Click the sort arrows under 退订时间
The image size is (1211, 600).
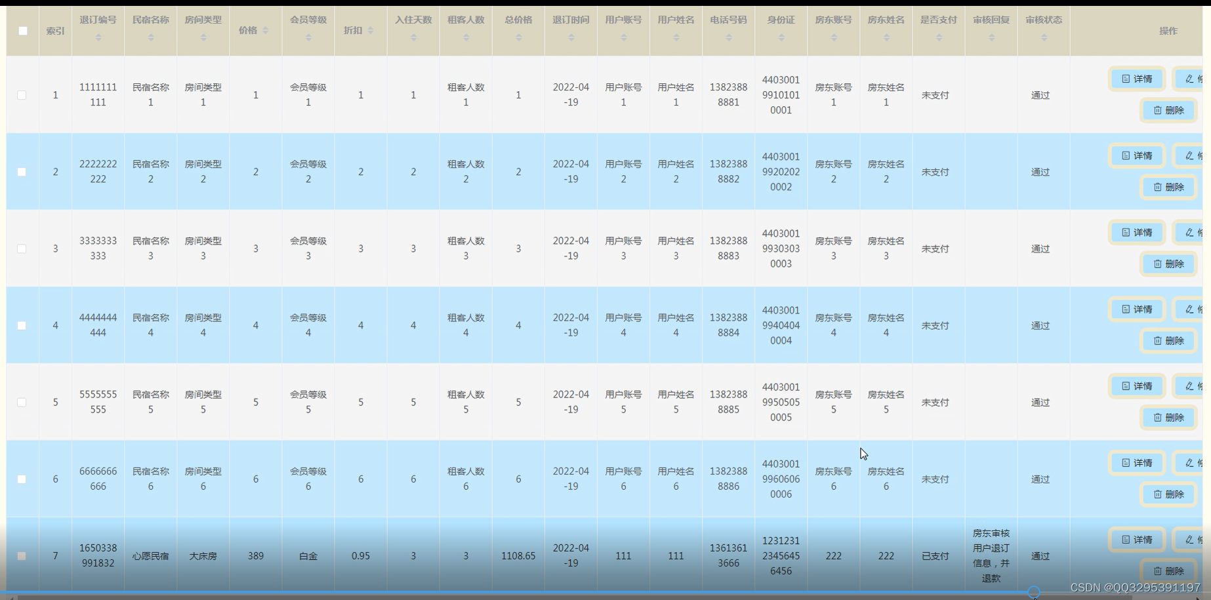pyautogui.click(x=571, y=38)
